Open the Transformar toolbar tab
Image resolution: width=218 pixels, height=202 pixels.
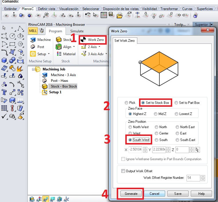(169, 9)
